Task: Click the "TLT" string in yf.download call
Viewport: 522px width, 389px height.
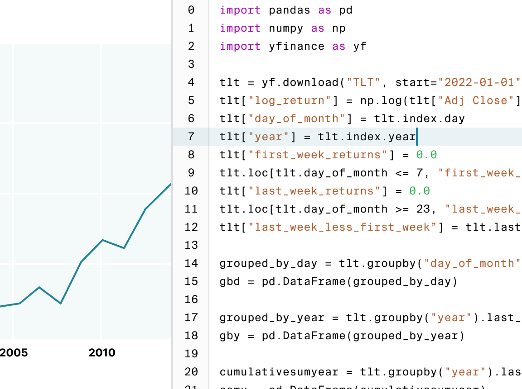Action: click(x=364, y=82)
